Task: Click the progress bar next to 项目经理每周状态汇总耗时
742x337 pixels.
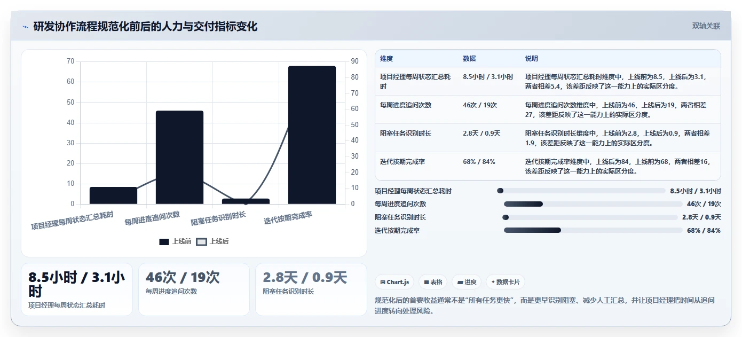Action: [581, 191]
